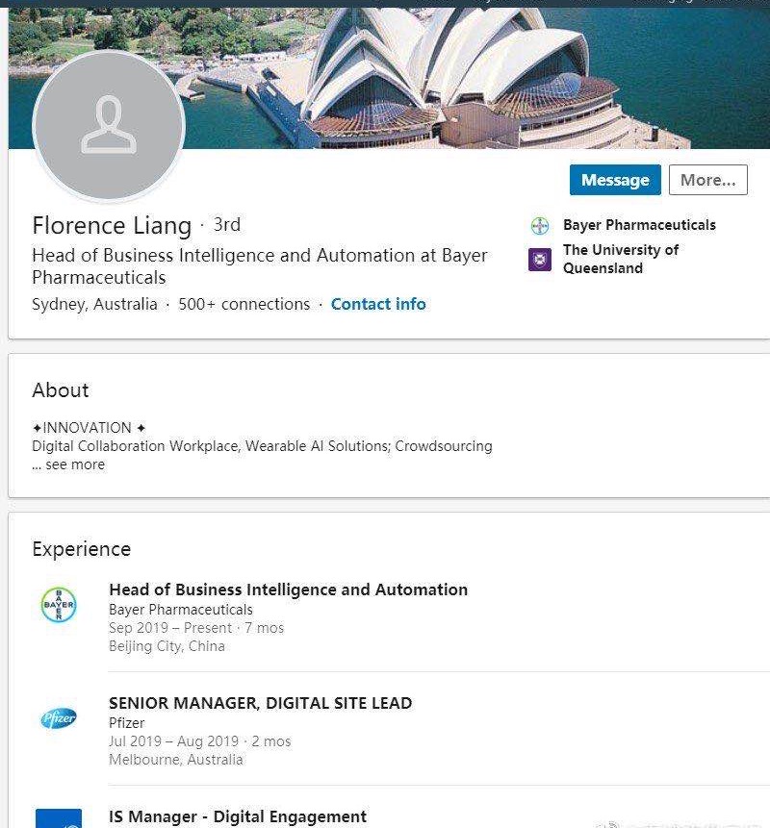Click the Bayer Pharmaceuticals text in profile header
Image resolution: width=770 pixels, height=828 pixels.
(x=639, y=225)
